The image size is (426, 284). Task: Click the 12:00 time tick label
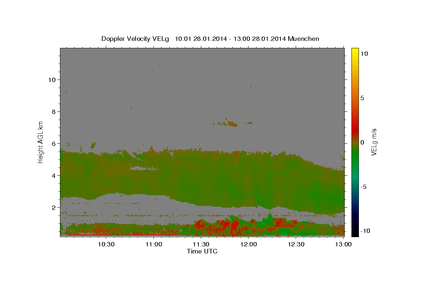click(249, 244)
